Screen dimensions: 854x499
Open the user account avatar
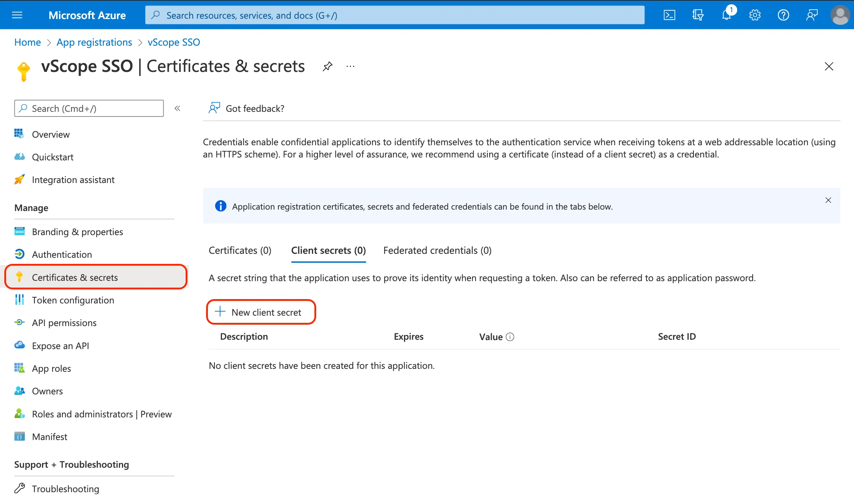840,15
